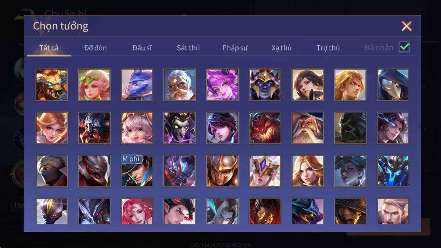Screen dimensions: 441x248
Task: Toggle the Đã nhận checkbox
Action: click(404, 48)
